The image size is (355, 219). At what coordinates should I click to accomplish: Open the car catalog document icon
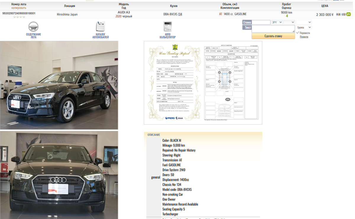pyautogui.click(x=100, y=27)
